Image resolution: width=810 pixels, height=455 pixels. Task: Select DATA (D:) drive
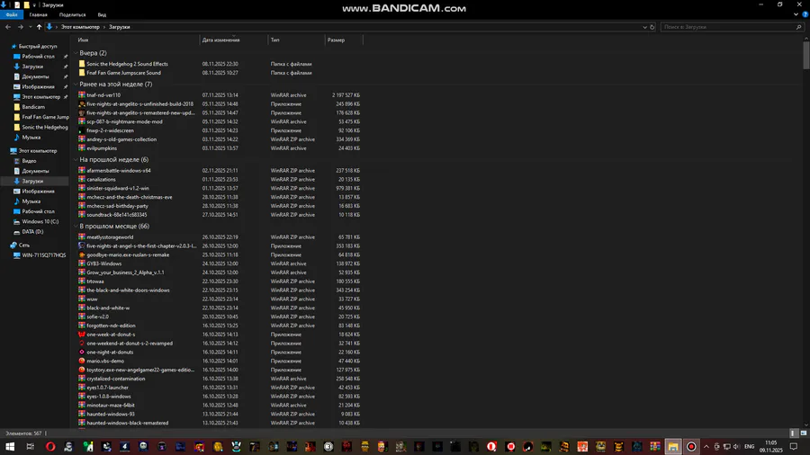[x=32, y=232]
